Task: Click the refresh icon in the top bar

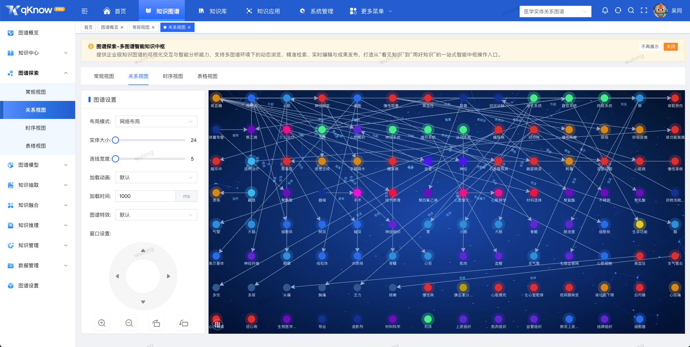Action: coord(618,10)
